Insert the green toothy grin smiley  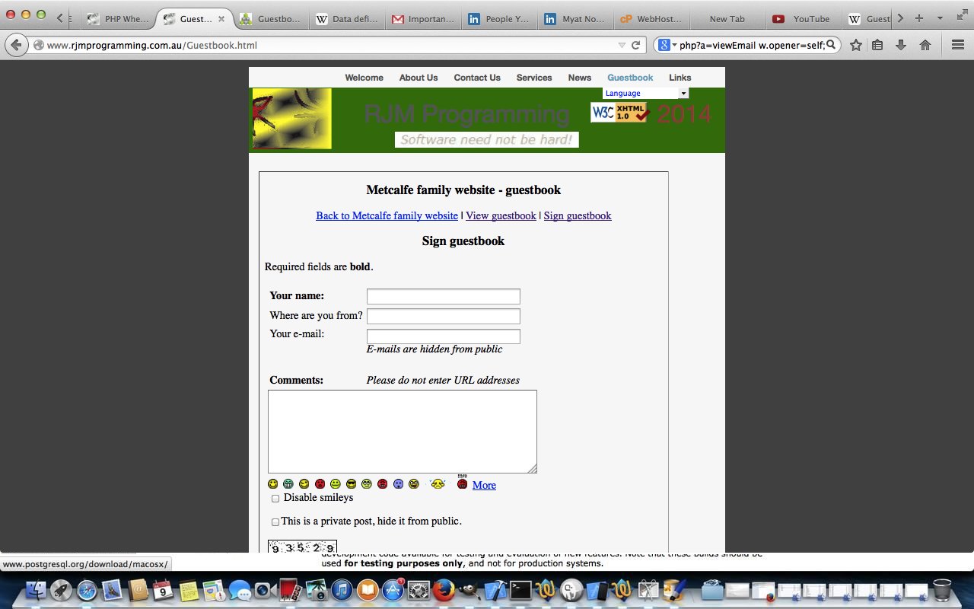point(288,483)
